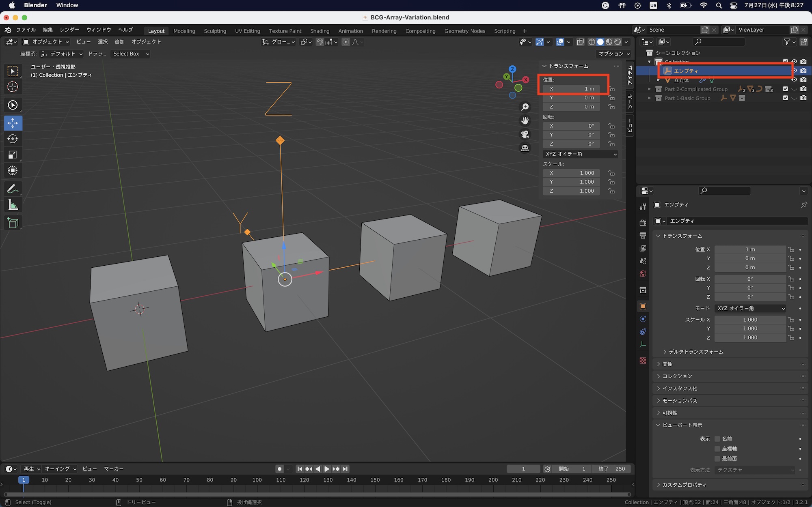Open the 編集 menu

(x=48, y=30)
